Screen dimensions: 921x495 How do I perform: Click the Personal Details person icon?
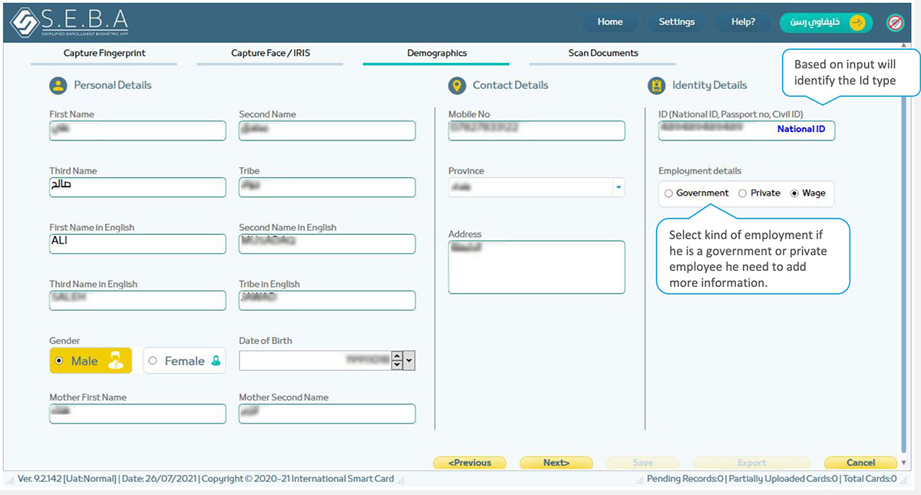(x=58, y=85)
